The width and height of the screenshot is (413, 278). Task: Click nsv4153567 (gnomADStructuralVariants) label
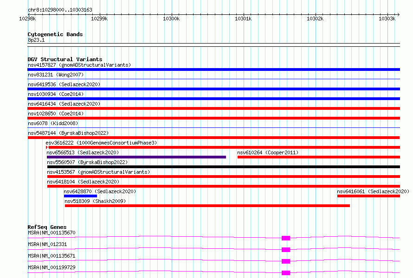click(x=98, y=172)
